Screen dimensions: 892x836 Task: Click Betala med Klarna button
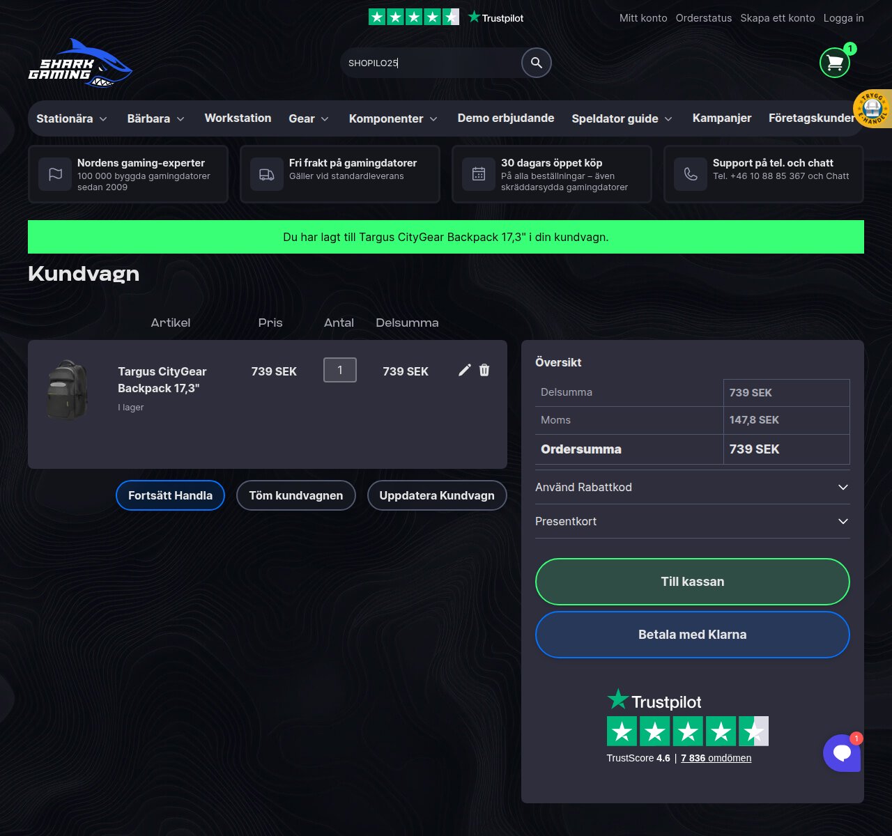pos(693,635)
